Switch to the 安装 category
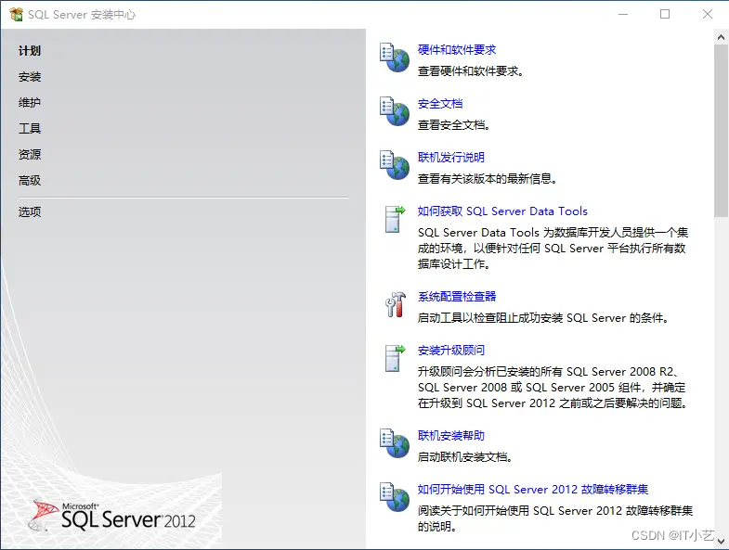 (30, 77)
